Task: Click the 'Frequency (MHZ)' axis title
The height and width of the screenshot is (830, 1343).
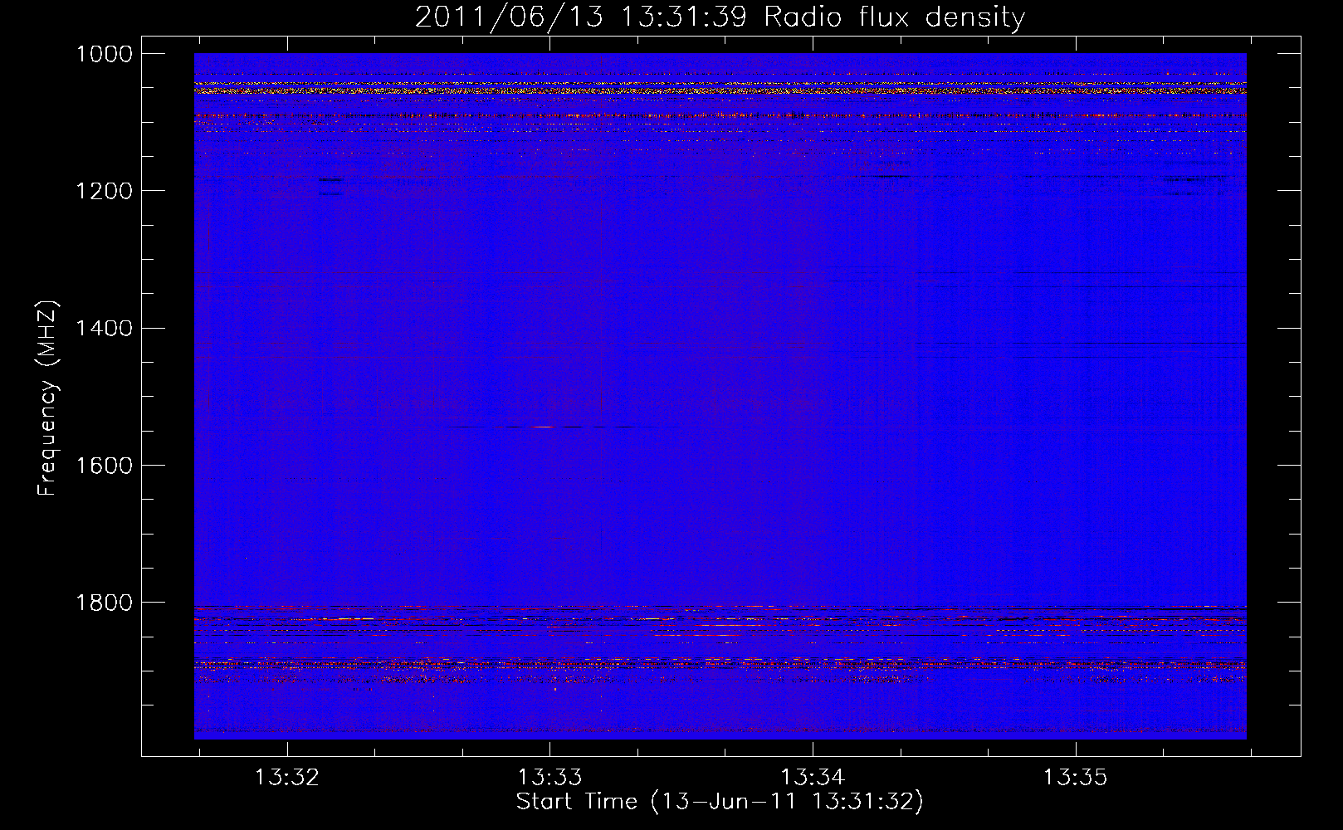Action: pyautogui.click(x=48, y=398)
